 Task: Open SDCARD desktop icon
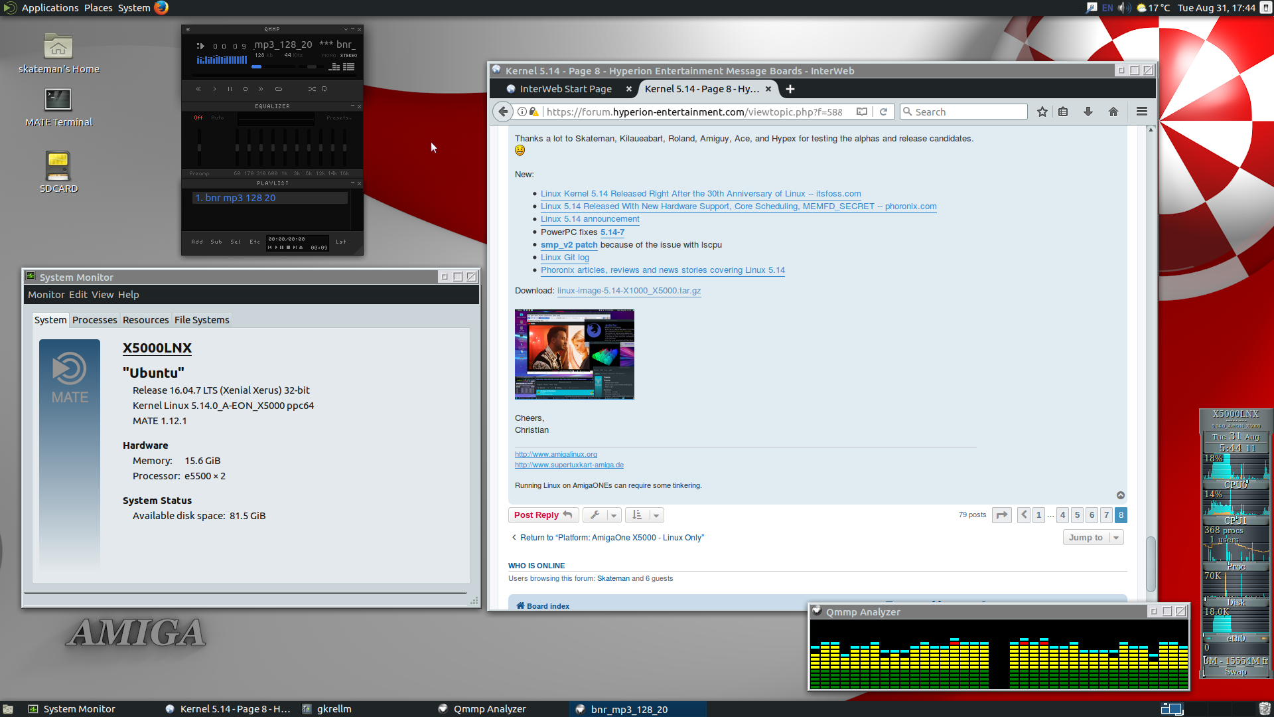[58, 173]
